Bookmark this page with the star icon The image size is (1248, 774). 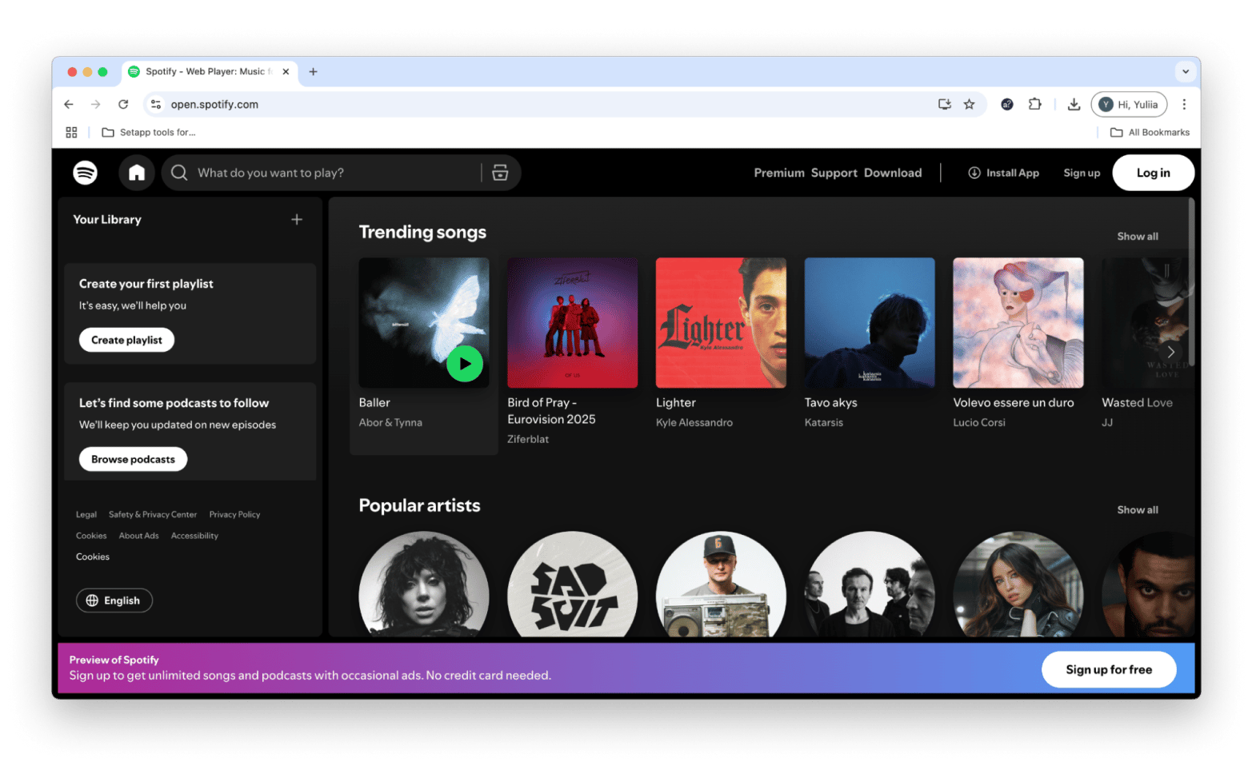point(969,104)
